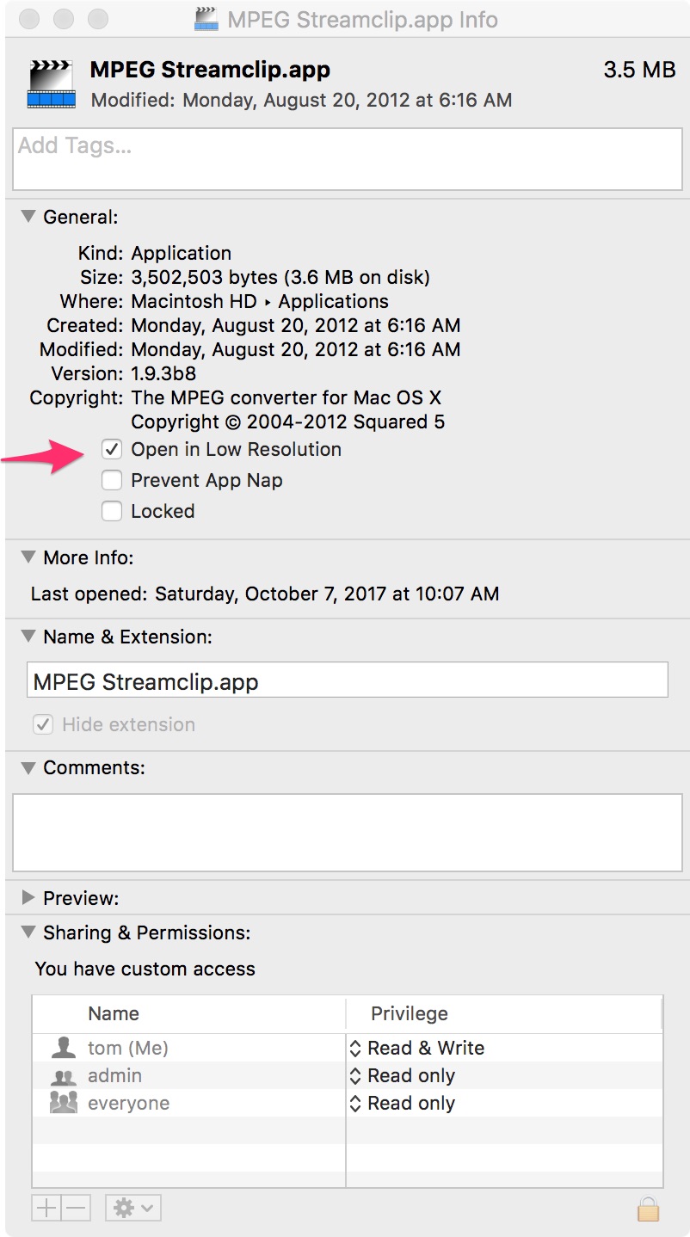The height and width of the screenshot is (1237, 690).
Task: Click the admin group icon
Action: tap(64, 1076)
